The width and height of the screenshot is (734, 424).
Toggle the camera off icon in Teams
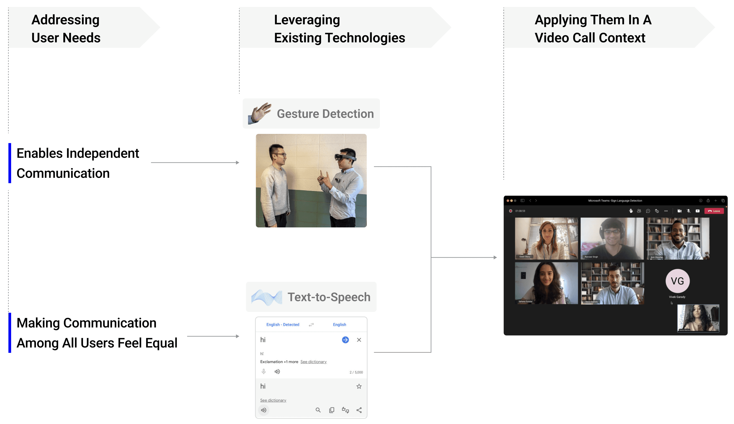click(679, 211)
